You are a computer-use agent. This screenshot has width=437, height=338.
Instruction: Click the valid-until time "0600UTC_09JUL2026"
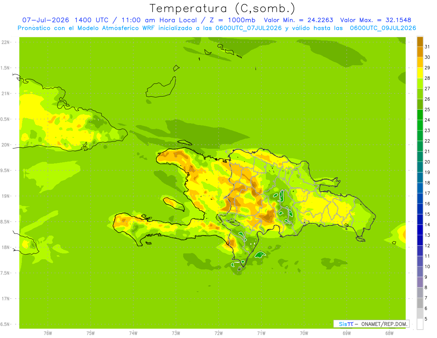coord(383,28)
